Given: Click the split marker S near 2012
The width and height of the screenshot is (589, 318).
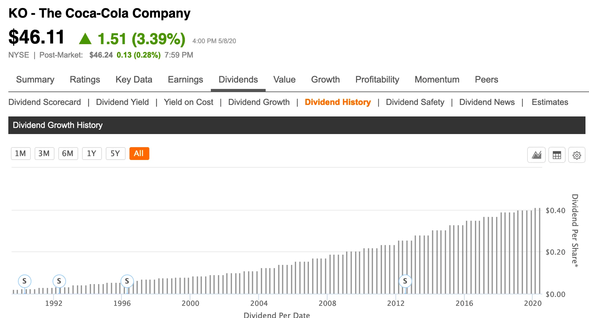Looking at the screenshot, I should tap(405, 281).
